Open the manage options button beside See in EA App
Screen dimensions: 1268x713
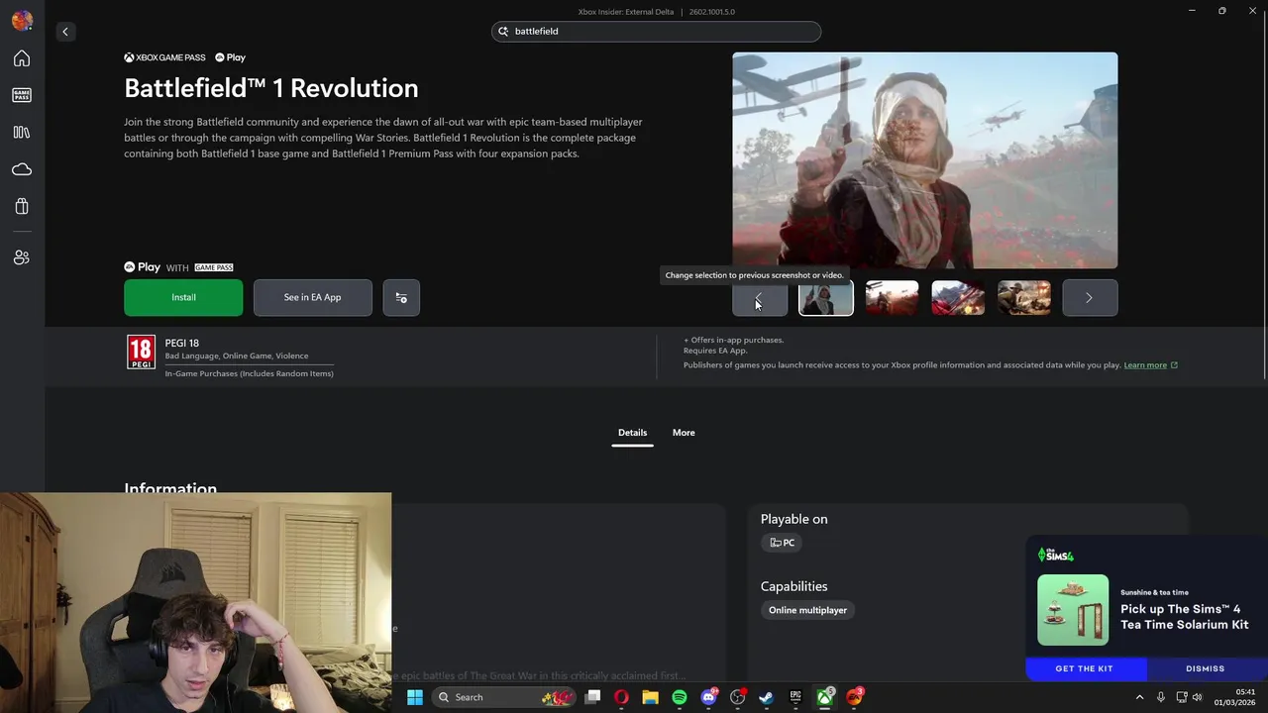pos(401,297)
